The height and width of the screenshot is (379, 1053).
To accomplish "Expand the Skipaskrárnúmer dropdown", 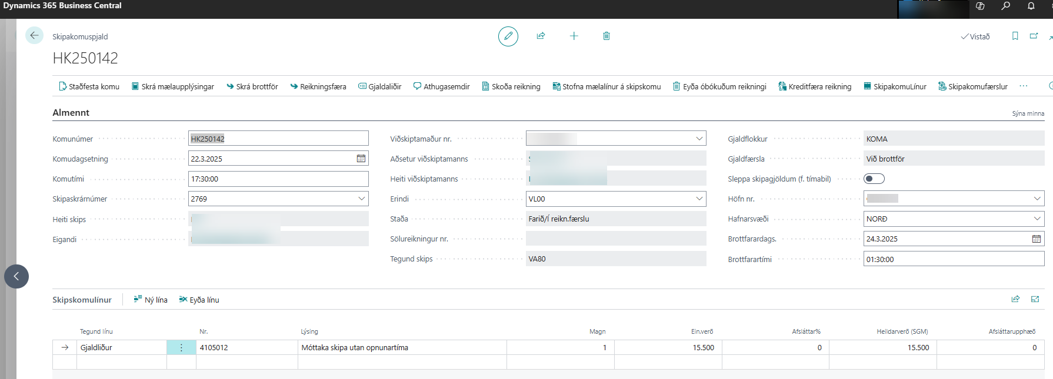I will (361, 199).
